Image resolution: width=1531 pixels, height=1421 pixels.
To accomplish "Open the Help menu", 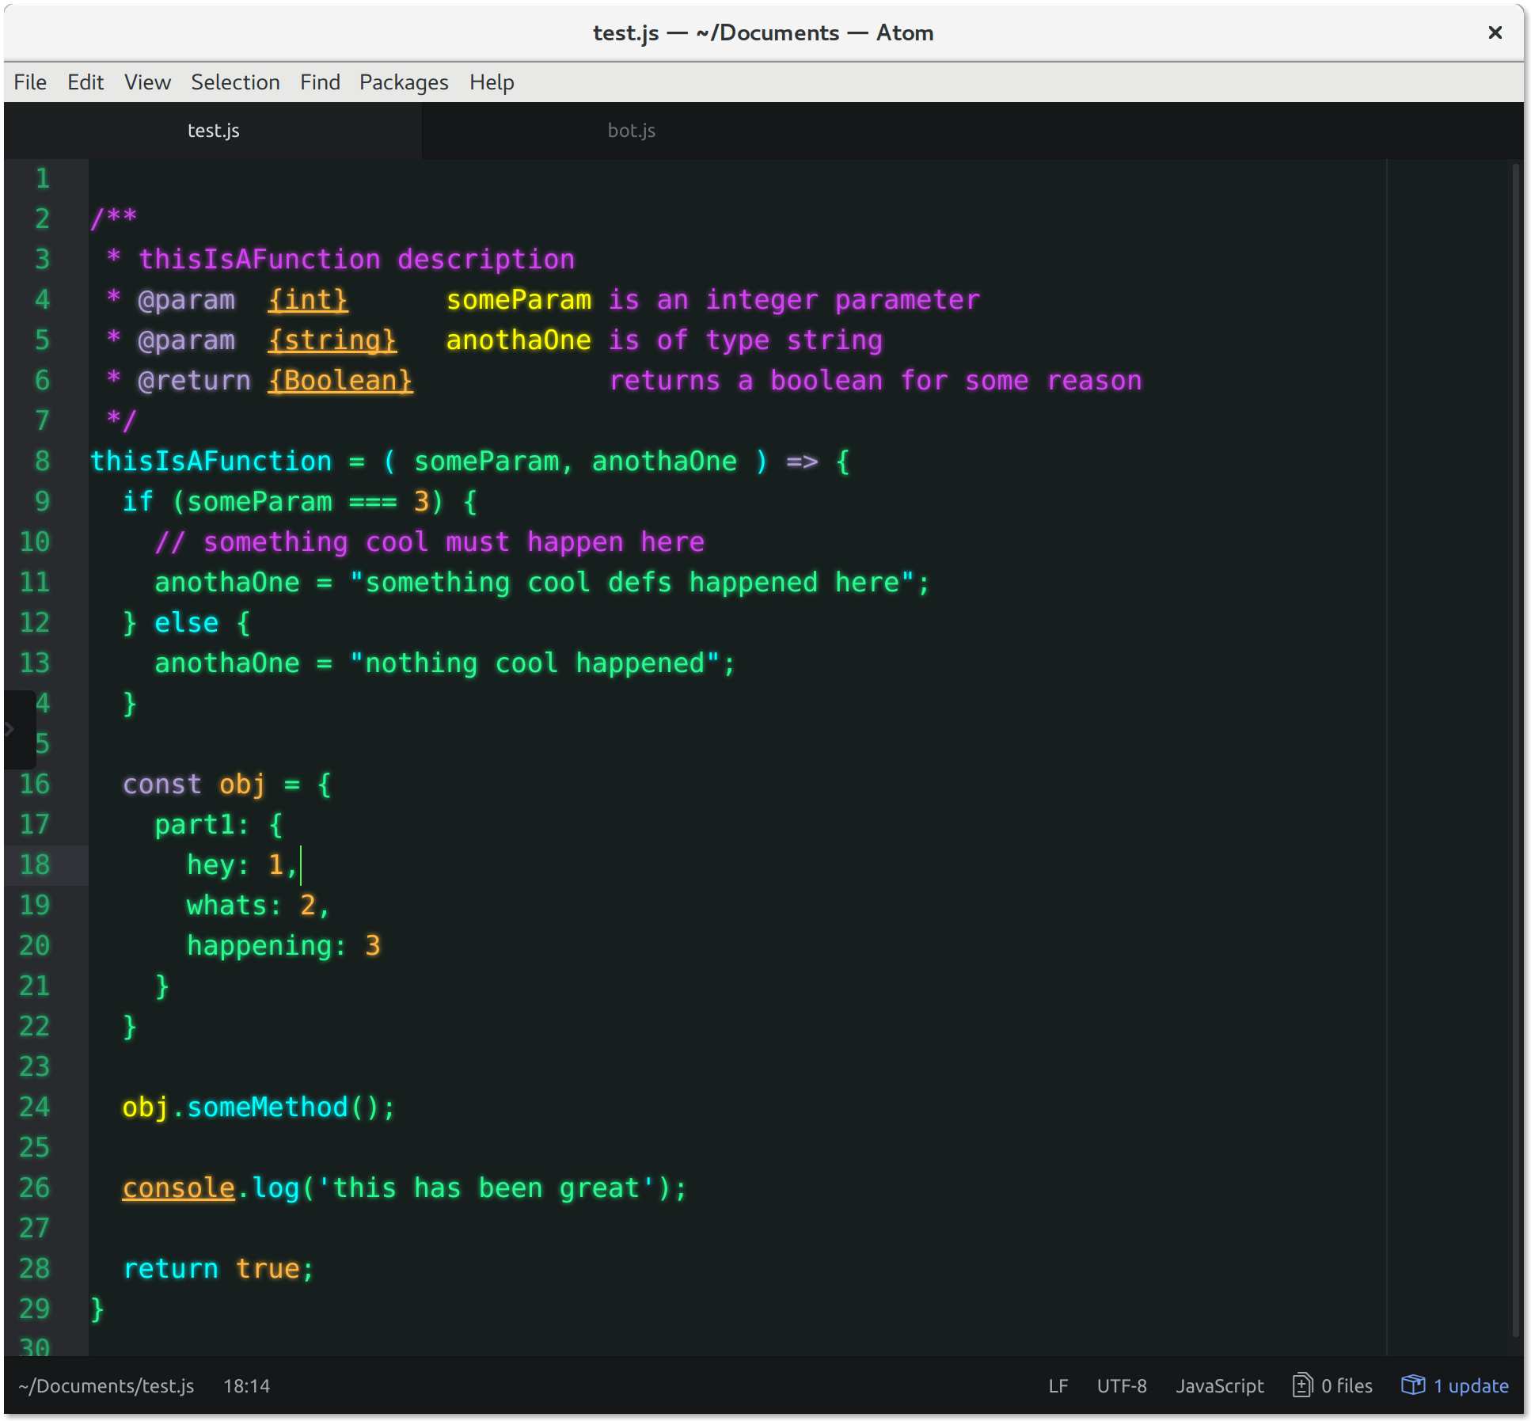I will [x=492, y=82].
